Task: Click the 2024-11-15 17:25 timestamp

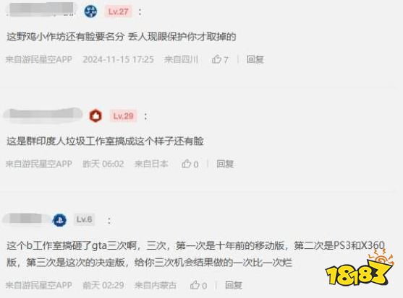Action: pos(118,59)
